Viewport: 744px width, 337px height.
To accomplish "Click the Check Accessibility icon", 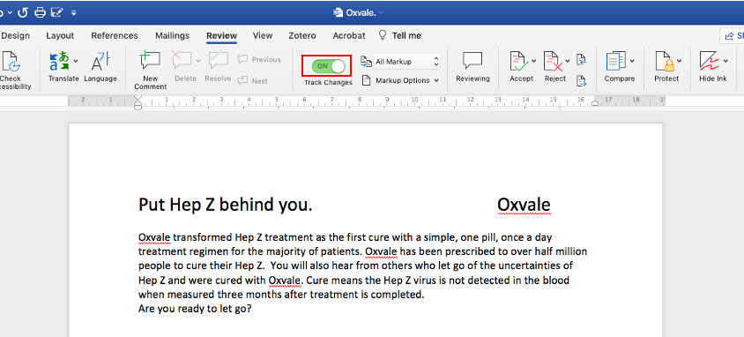I will [11, 62].
